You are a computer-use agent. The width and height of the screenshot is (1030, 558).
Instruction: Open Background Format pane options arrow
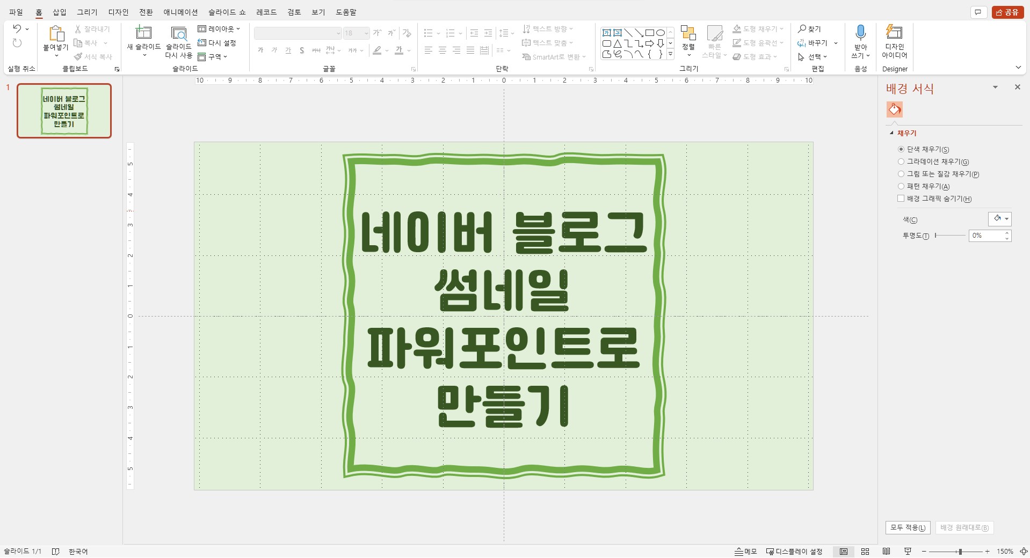pos(995,87)
